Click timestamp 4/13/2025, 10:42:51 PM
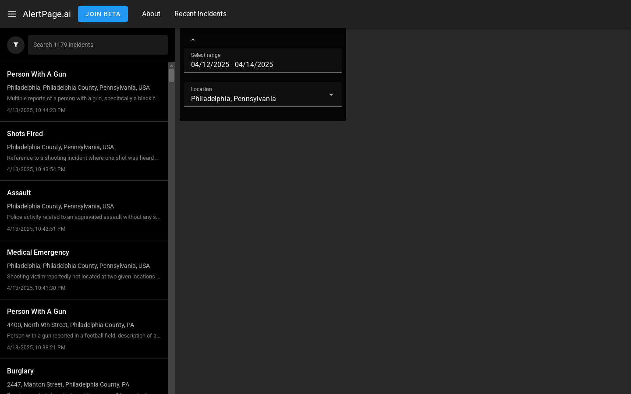The height and width of the screenshot is (394, 631). [x=36, y=229]
